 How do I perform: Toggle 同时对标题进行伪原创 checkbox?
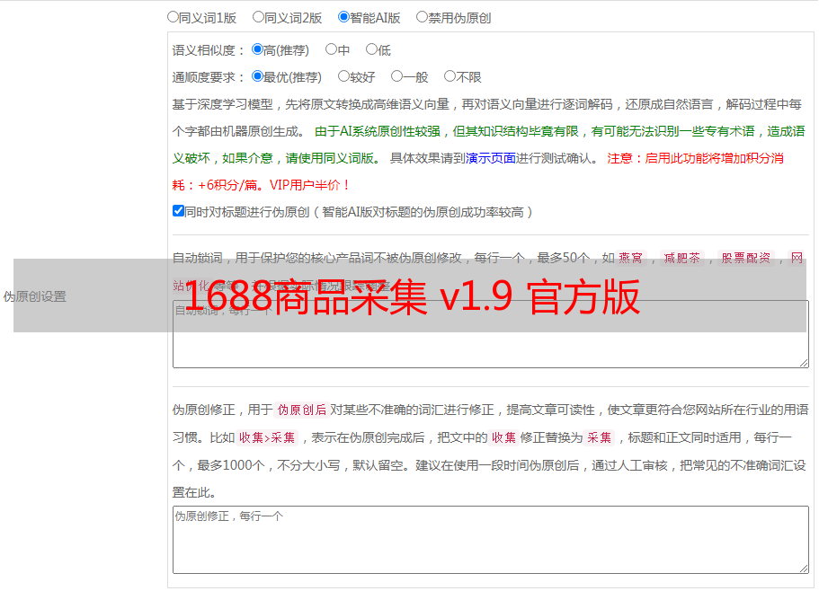tap(178, 211)
